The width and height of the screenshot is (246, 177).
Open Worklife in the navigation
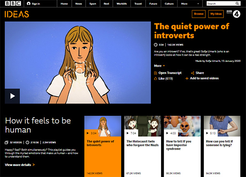pos(122,4)
